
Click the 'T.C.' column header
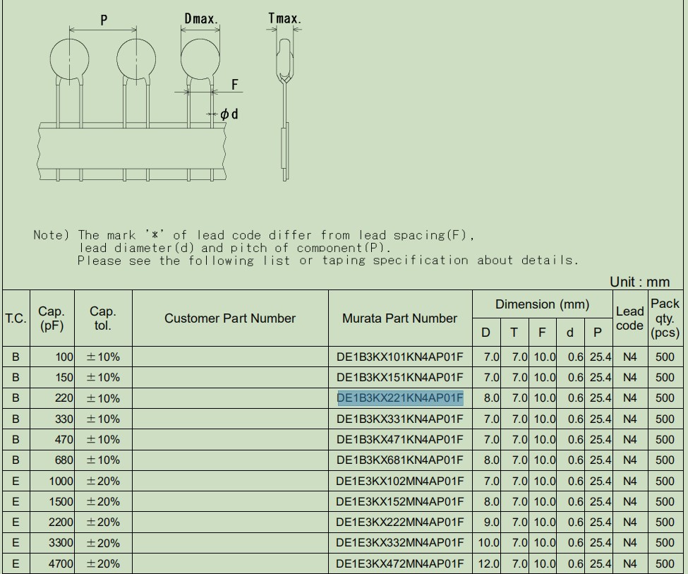16,318
